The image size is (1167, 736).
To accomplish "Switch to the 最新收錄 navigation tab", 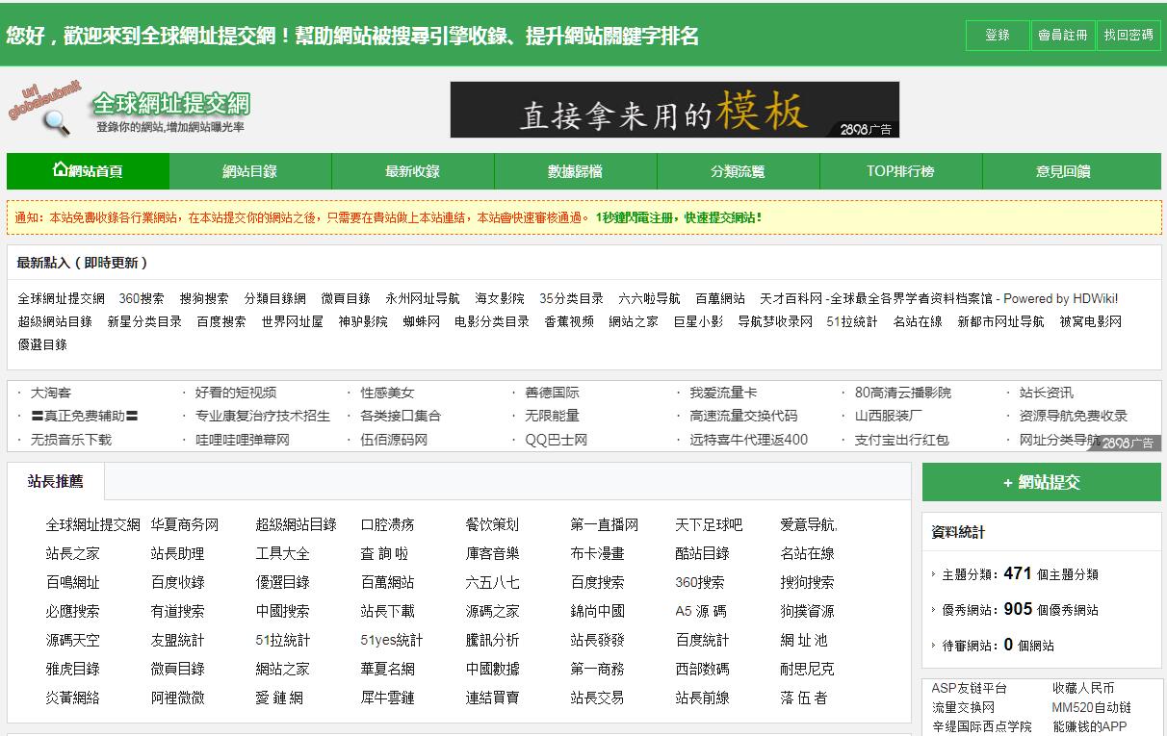I will tap(412, 171).
